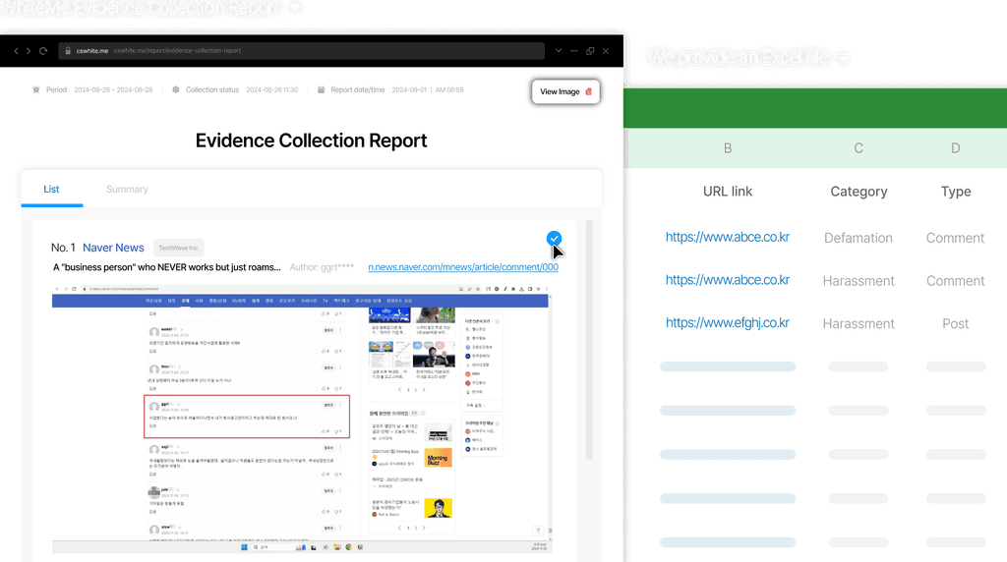Viewport: 1007px width, 562px height.
Task: Switch to the List tab
Action: click(51, 190)
